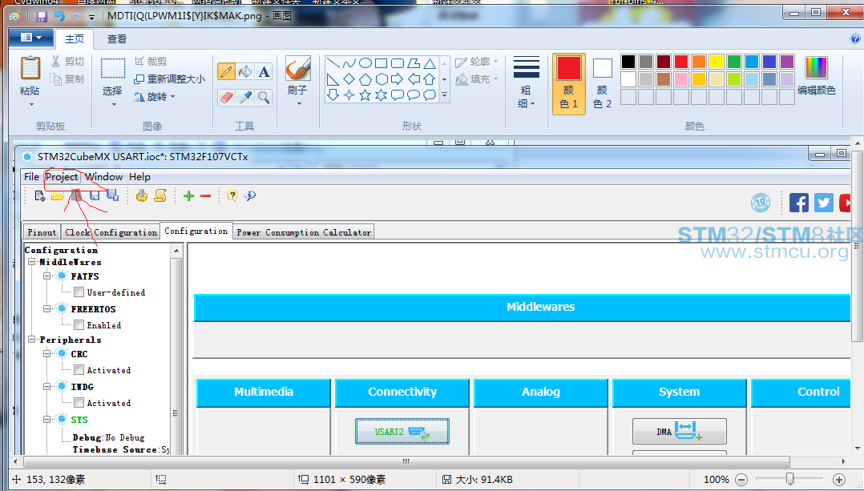Click Generate Report icon in STM32CubeMX toolbar
This screenshot has width=864, height=491.
click(x=160, y=195)
